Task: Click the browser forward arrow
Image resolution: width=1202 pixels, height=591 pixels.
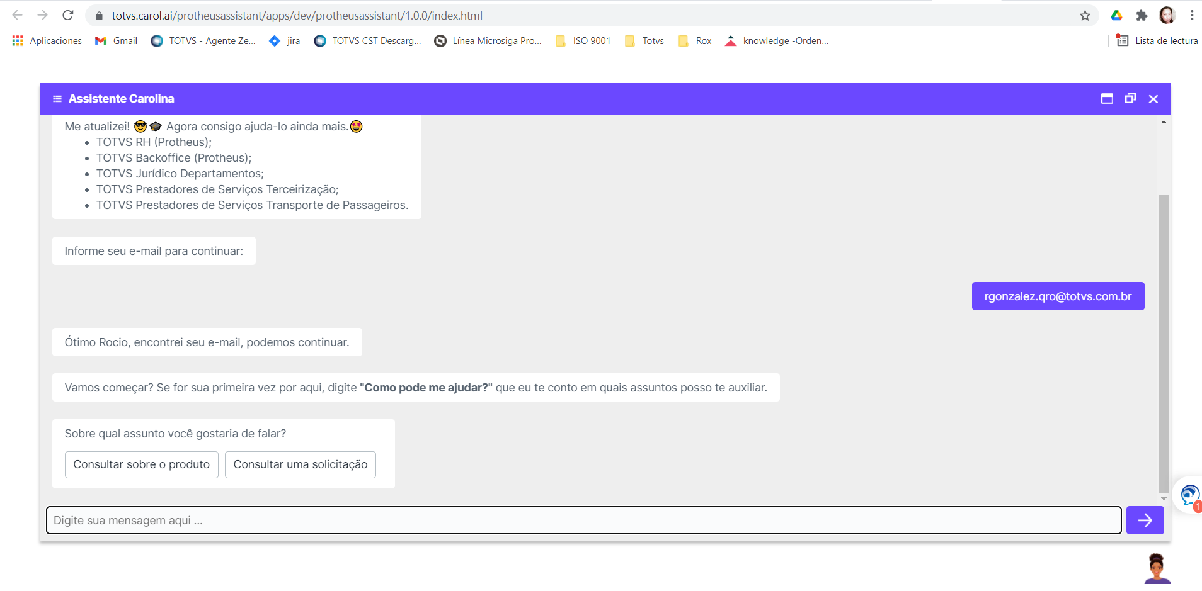Action: 42,15
